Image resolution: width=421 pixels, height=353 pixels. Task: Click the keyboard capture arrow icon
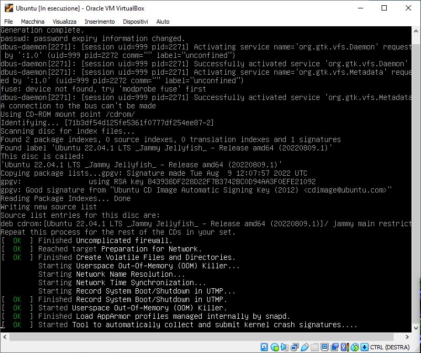tap(365, 347)
